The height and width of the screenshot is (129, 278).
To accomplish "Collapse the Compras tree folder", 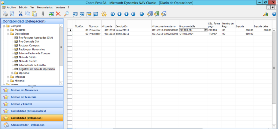I will [x=4, y=26].
